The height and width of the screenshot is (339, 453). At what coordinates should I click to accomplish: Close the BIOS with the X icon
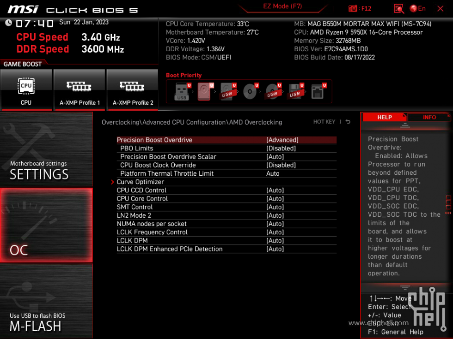(440, 9)
